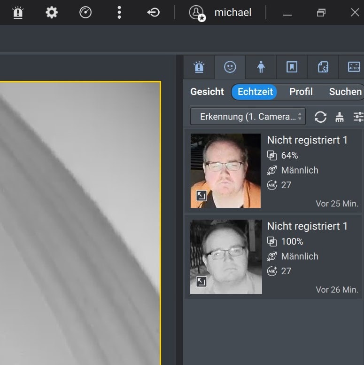Click the logout arrow icon

click(153, 13)
